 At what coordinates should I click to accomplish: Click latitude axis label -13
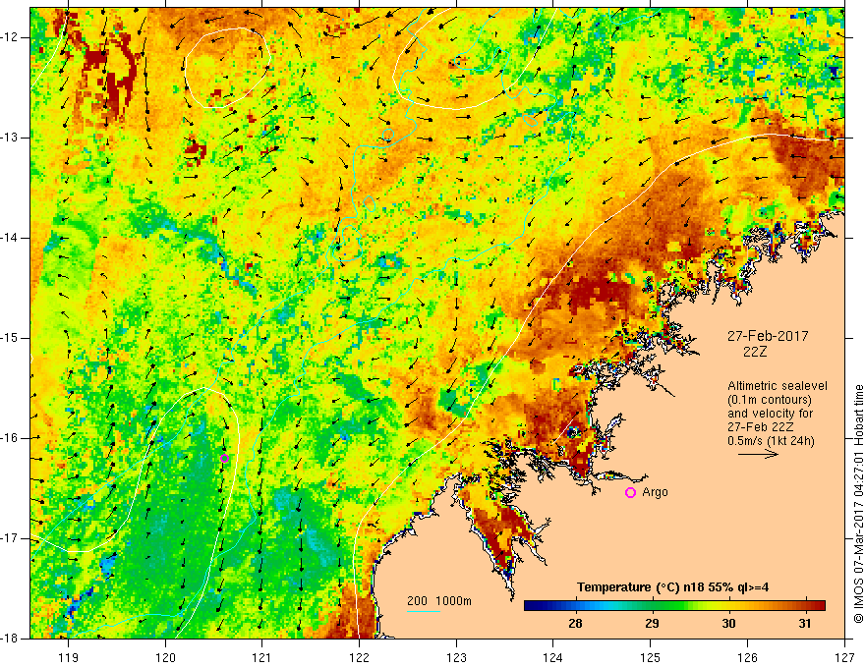coord(10,138)
